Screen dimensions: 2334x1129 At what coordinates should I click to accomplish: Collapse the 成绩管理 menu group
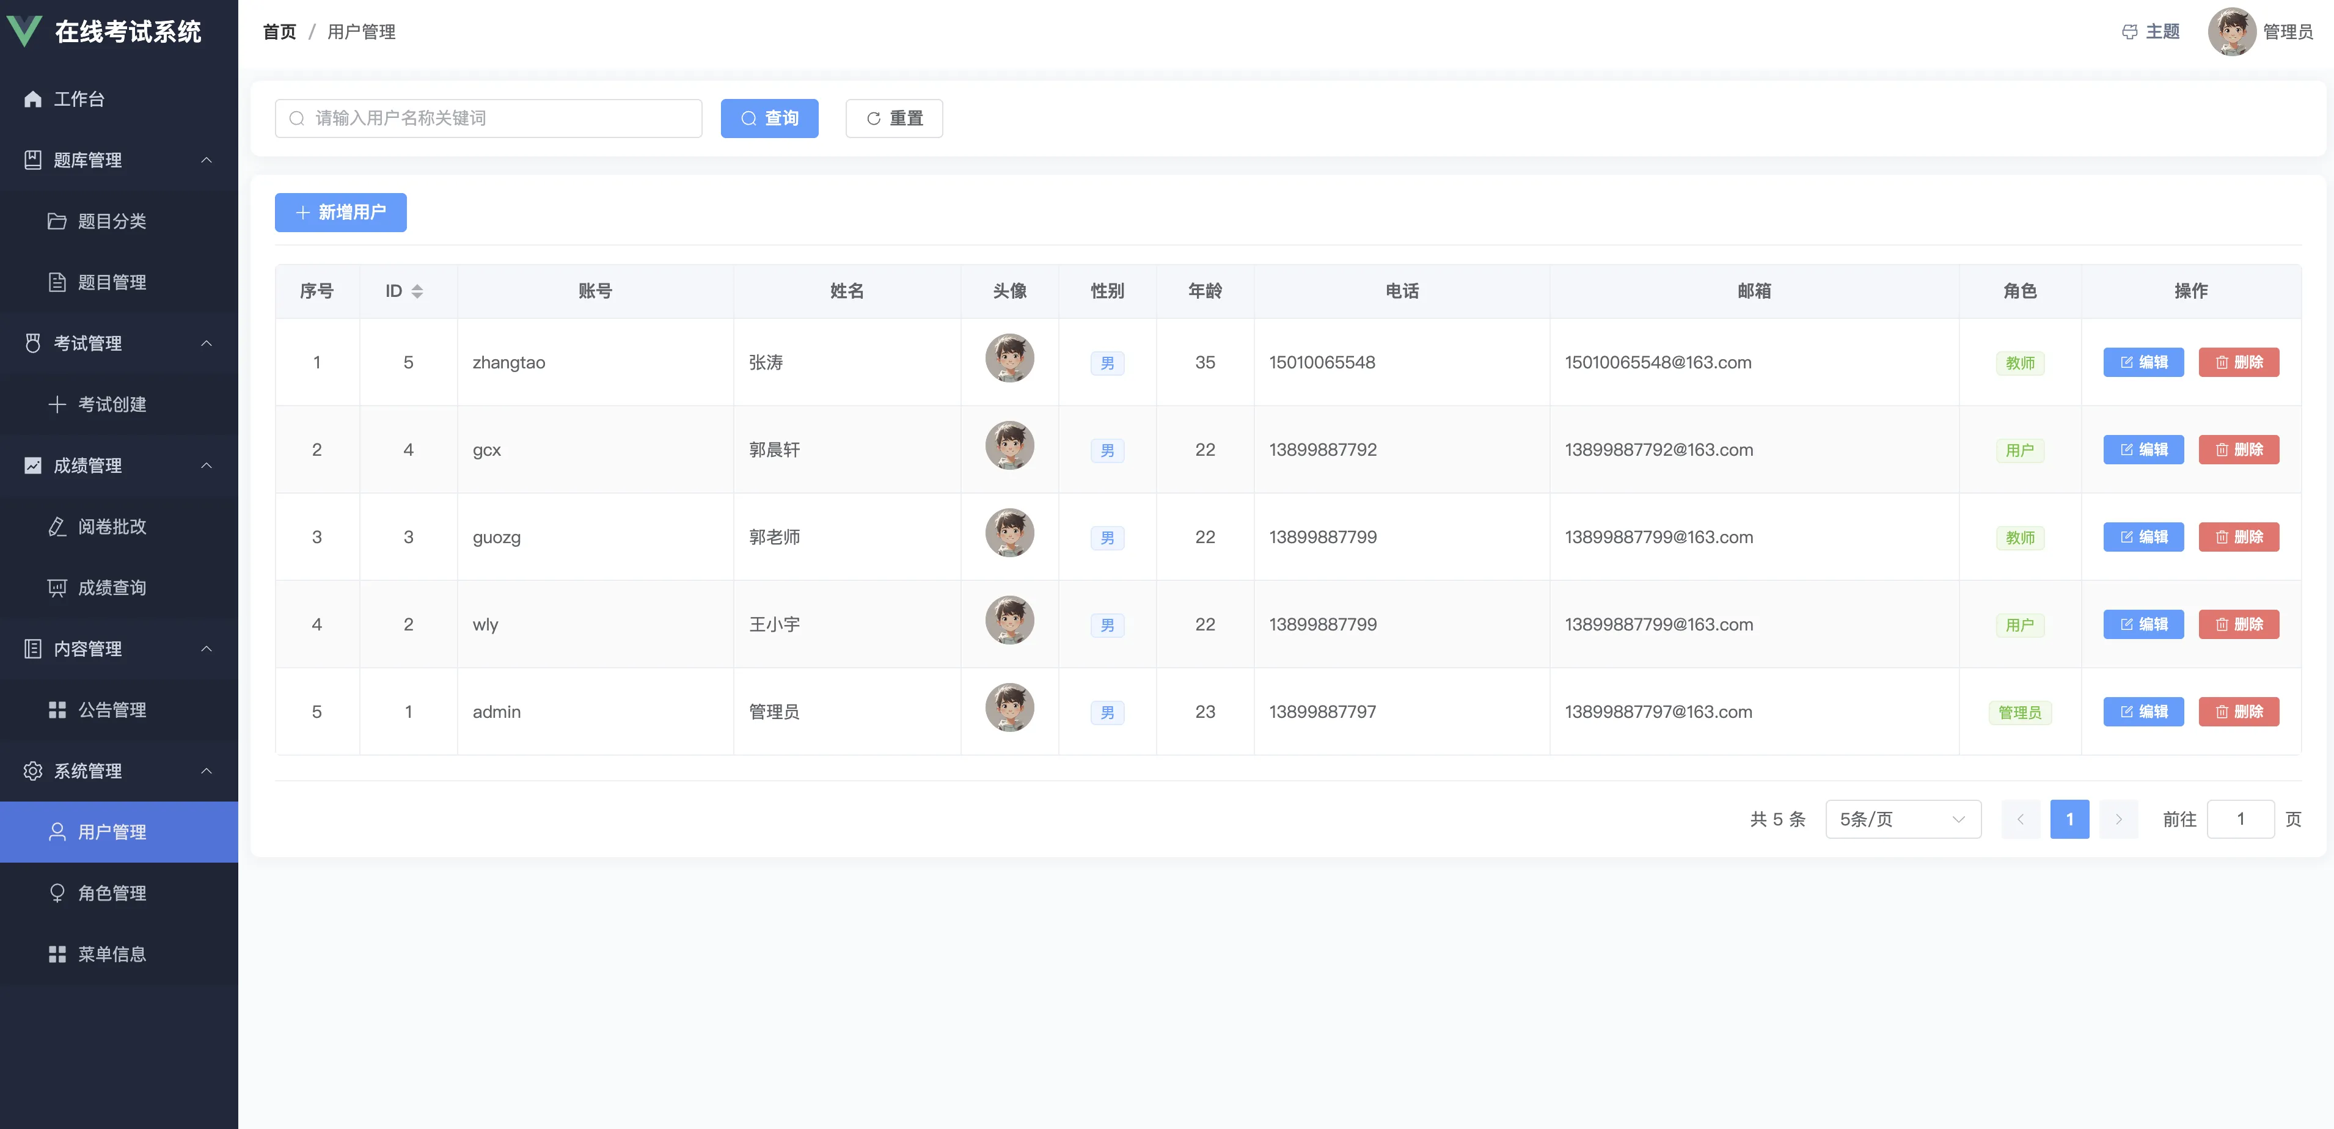(x=207, y=466)
